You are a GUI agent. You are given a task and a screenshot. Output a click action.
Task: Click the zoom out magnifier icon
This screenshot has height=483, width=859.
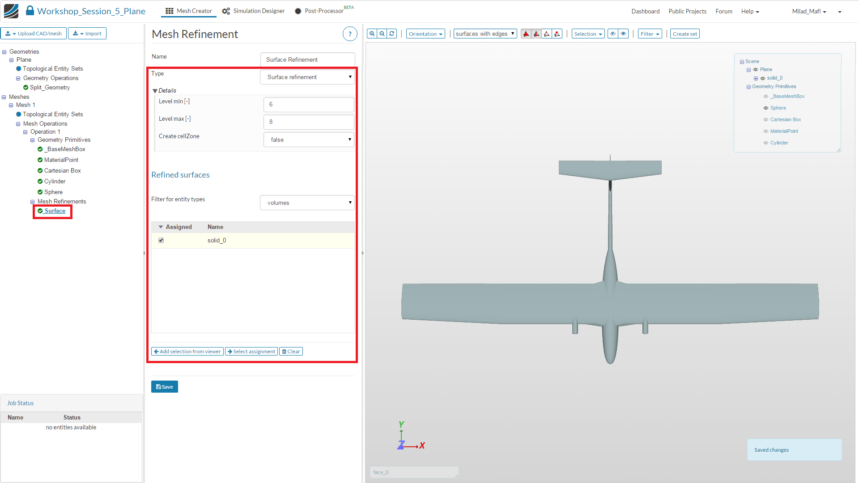382,34
